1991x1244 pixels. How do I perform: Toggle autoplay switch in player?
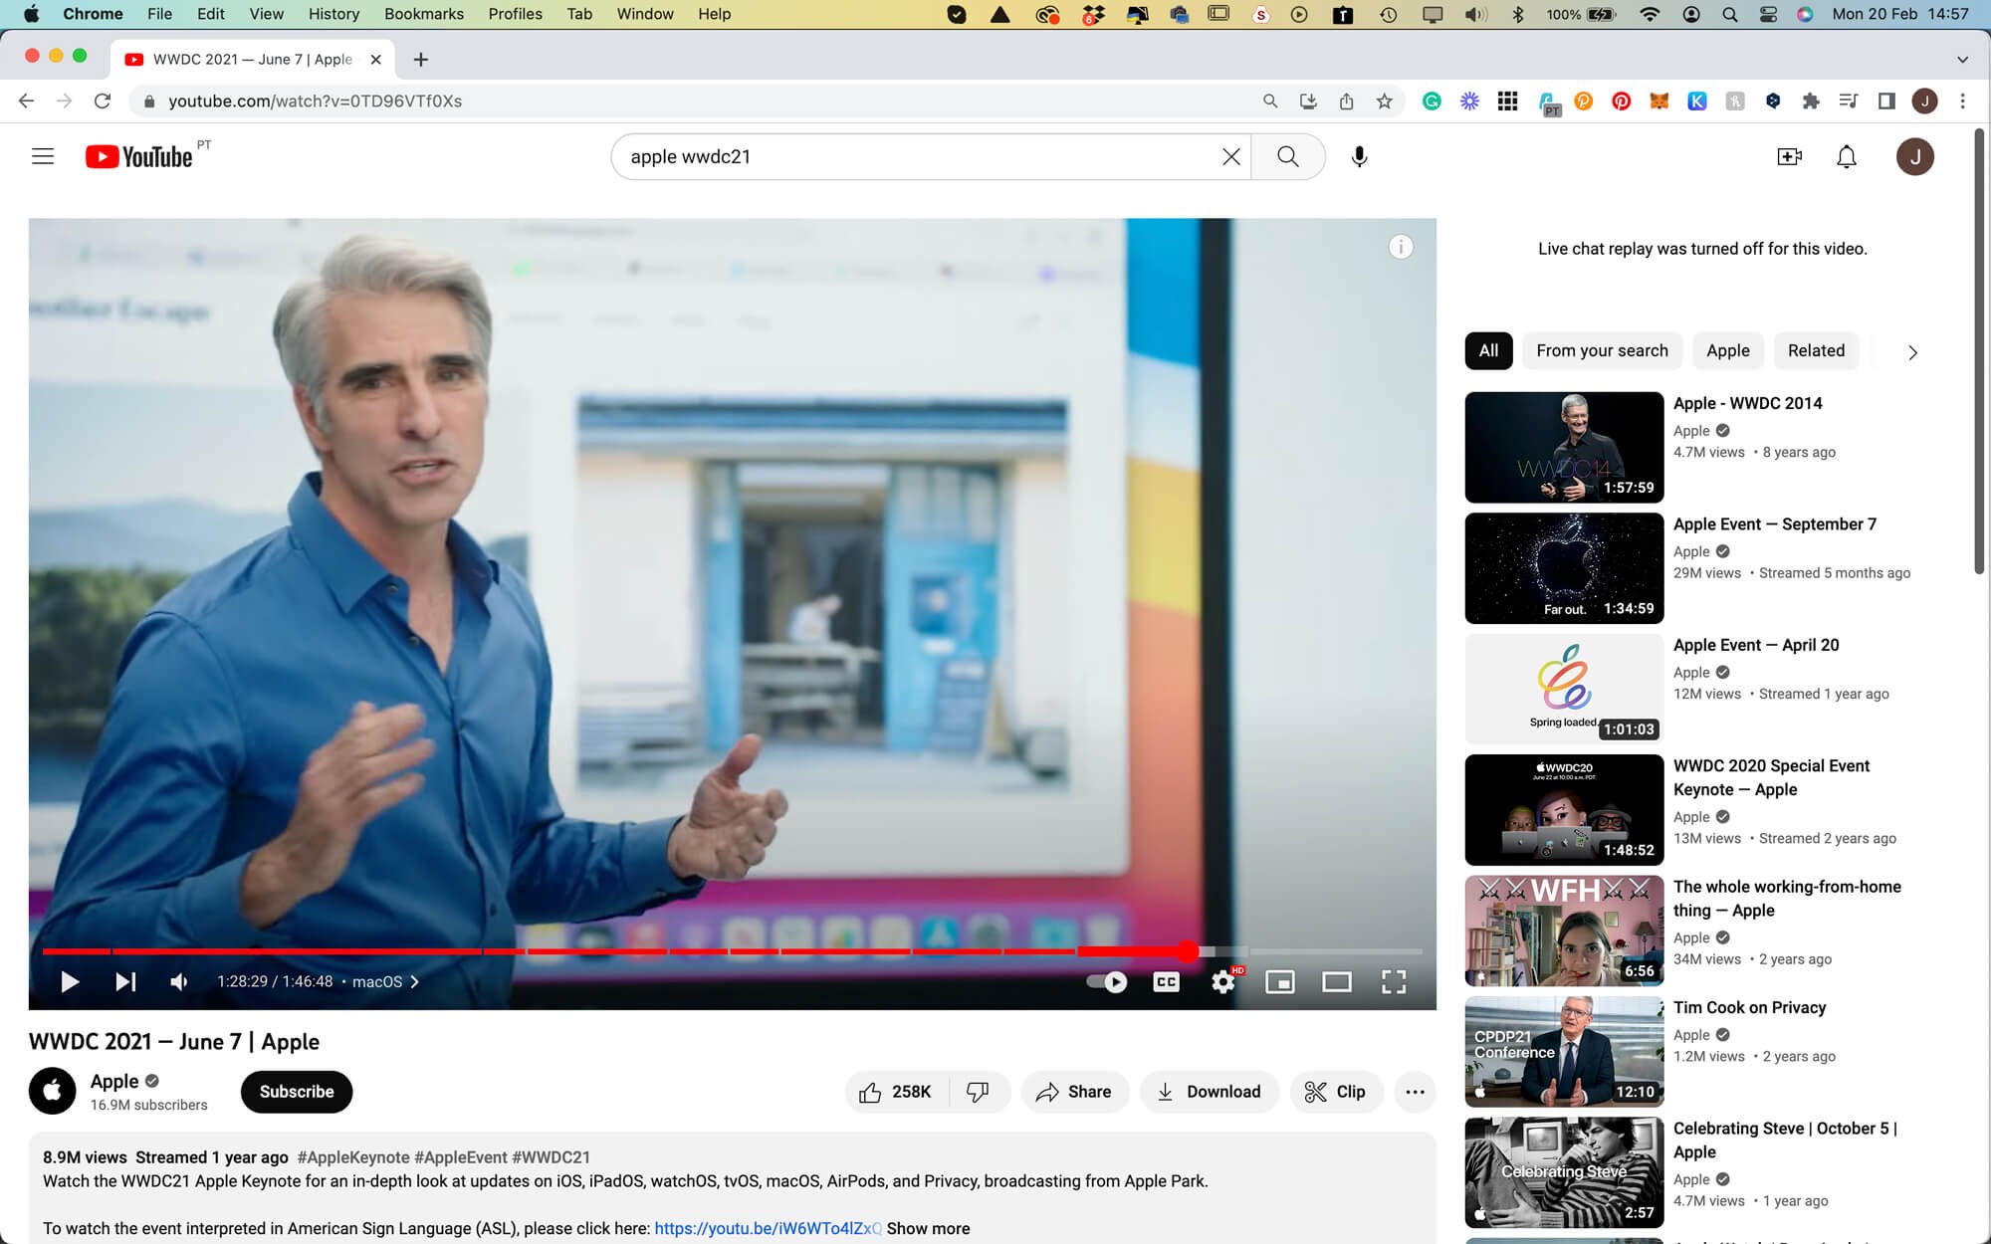coord(1106,981)
